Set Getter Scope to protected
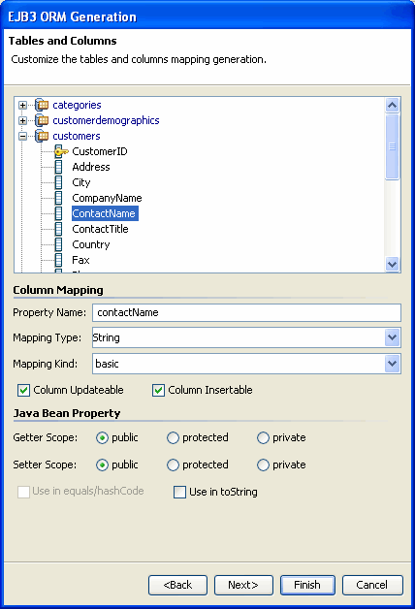Viewport: 415px width, 609px height. click(x=173, y=438)
